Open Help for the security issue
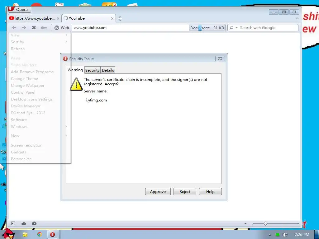The height and width of the screenshot is (239, 319). (210, 192)
